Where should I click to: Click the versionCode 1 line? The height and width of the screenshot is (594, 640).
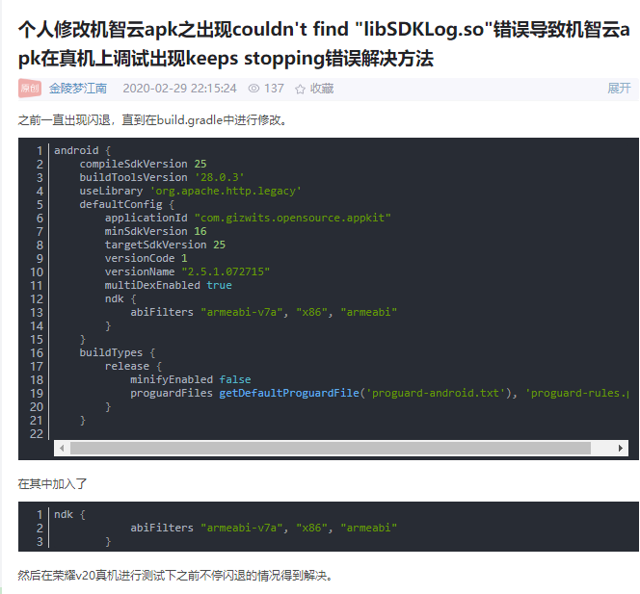(147, 258)
